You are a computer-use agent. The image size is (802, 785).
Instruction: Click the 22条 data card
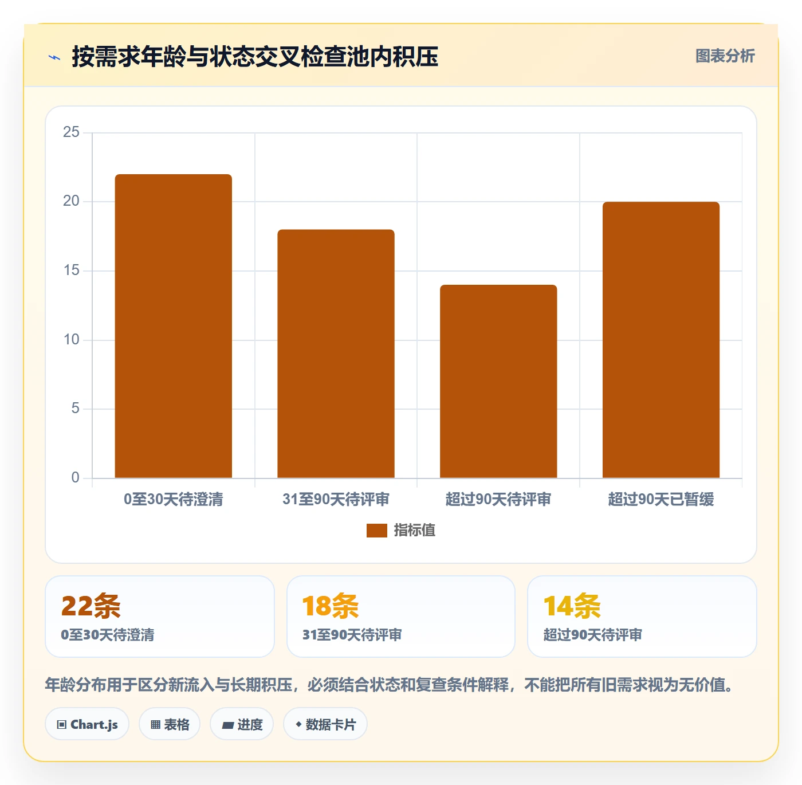tap(160, 617)
